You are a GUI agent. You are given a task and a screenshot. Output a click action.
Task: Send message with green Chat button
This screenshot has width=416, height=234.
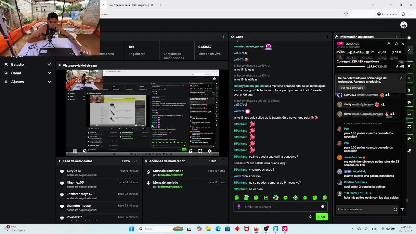coord(321,217)
